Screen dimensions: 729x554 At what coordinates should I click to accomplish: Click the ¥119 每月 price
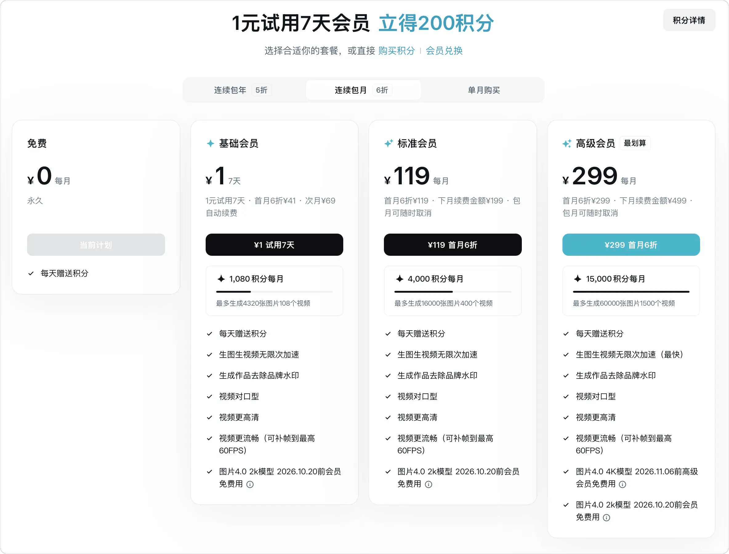[416, 176]
